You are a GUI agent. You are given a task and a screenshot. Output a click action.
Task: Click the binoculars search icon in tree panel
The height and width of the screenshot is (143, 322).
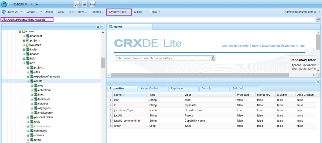pos(98,27)
